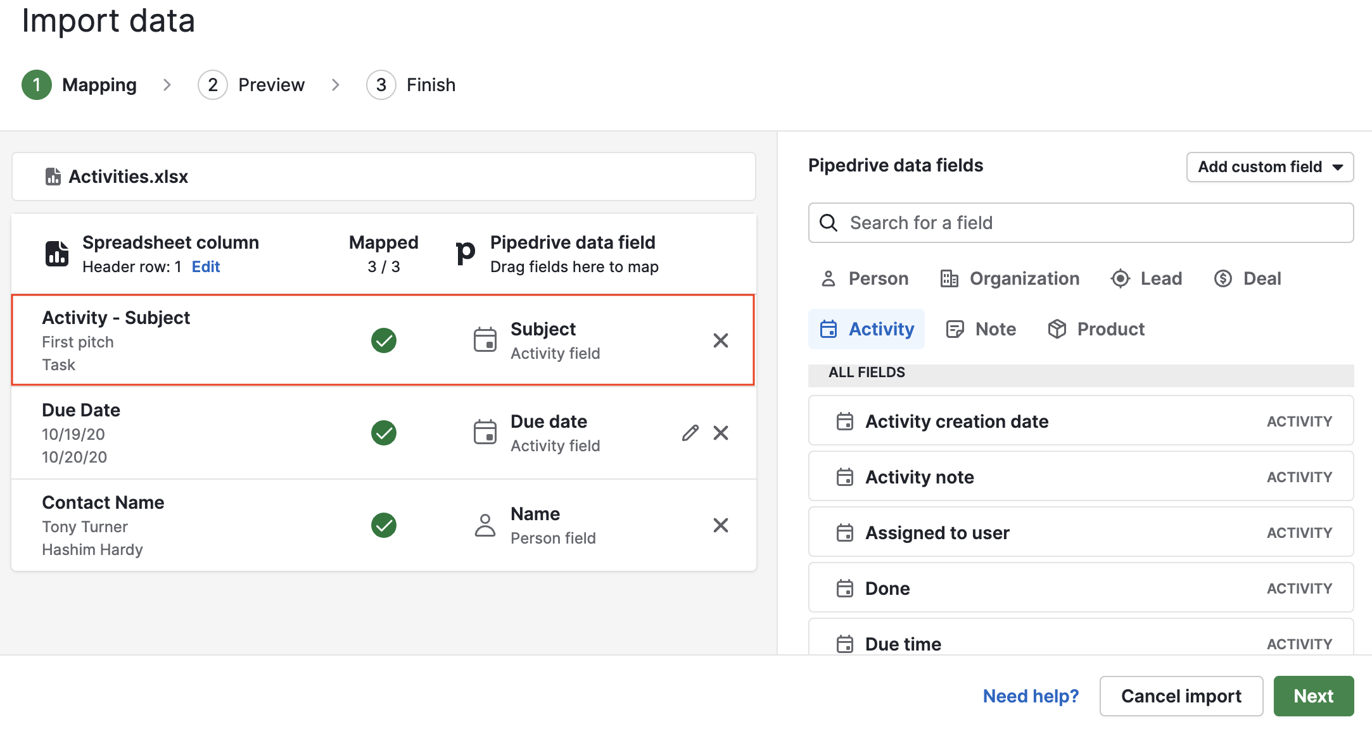This screenshot has width=1372, height=729.
Task: Remove the Subject field mapping
Action: click(x=721, y=340)
